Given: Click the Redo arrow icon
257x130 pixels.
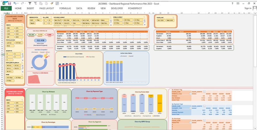Looking at the screenshot, I should [x=22, y=3].
